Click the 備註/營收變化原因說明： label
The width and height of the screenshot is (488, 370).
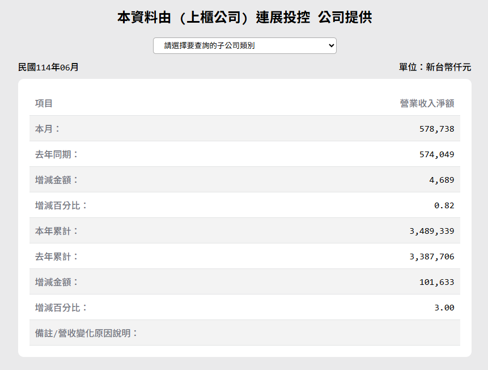tap(86, 333)
